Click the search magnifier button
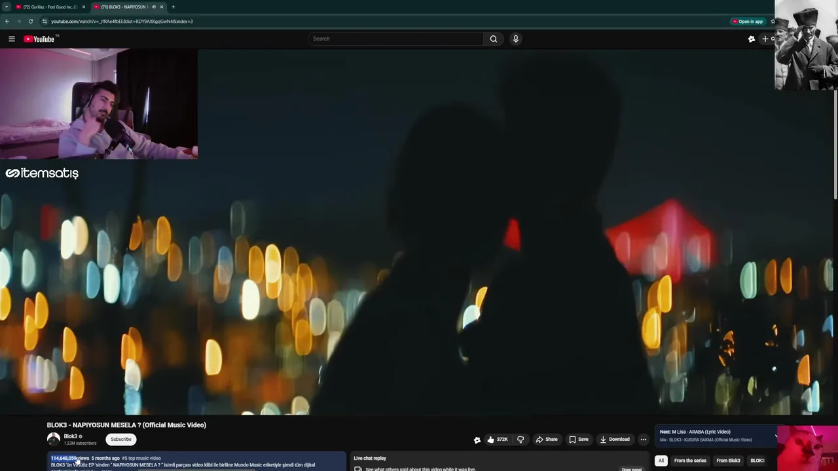The image size is (838, 471). pyautogui.click(x=494, y=39)
